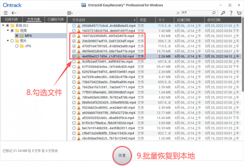Click VLC icon of 4e4f8be0217d54 file
244x166 pixels.
tap(79, 57)
